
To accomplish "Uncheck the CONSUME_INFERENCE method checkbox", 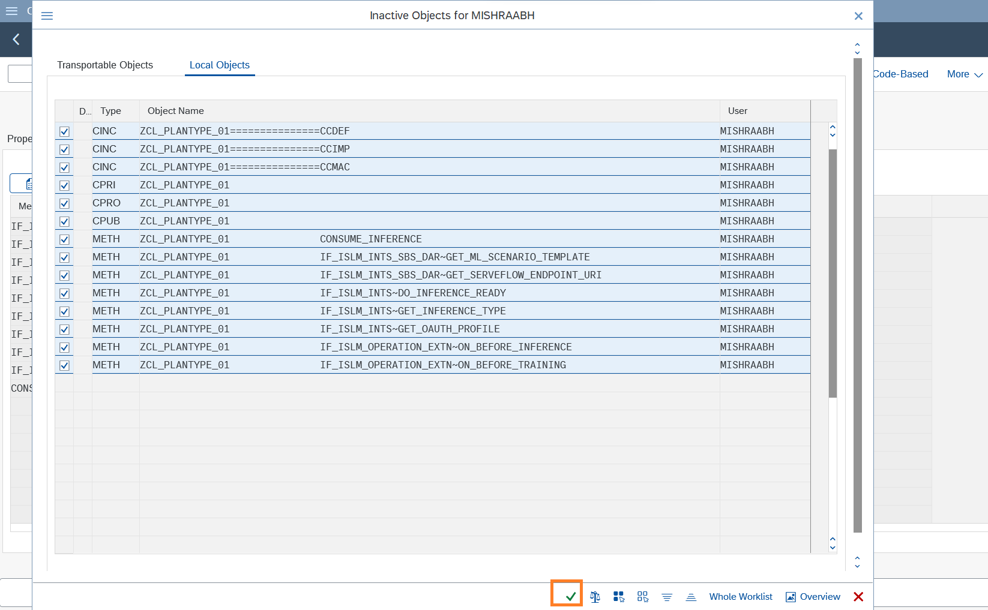I will 64,239.
